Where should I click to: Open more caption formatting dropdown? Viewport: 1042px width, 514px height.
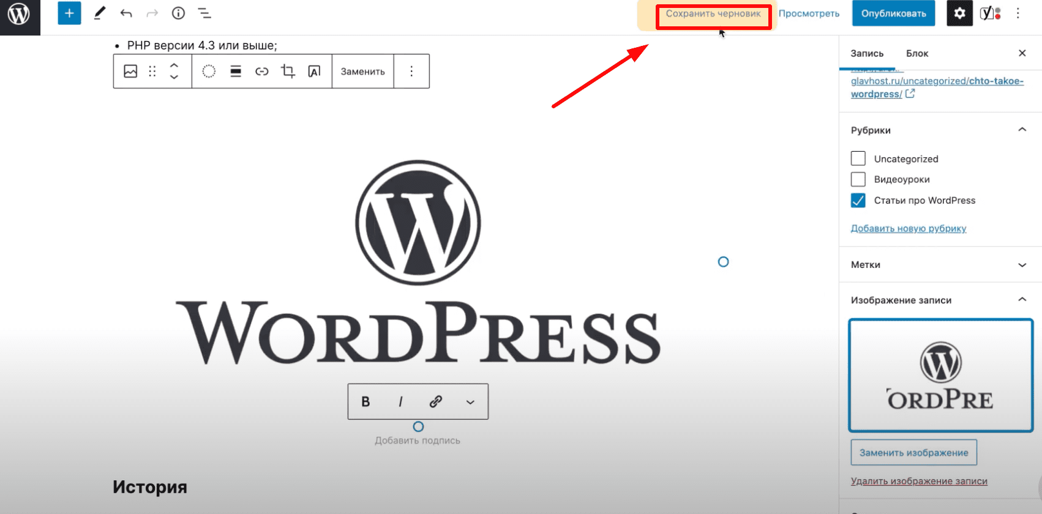(x=470, y=401)
